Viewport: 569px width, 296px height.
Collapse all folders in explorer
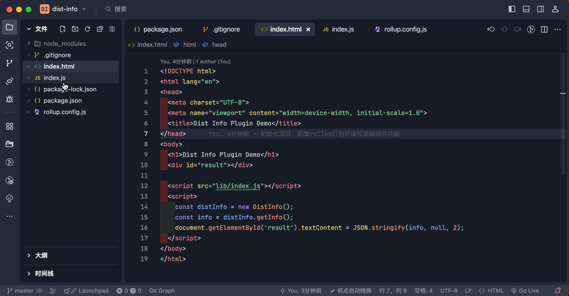click(100, 29)
